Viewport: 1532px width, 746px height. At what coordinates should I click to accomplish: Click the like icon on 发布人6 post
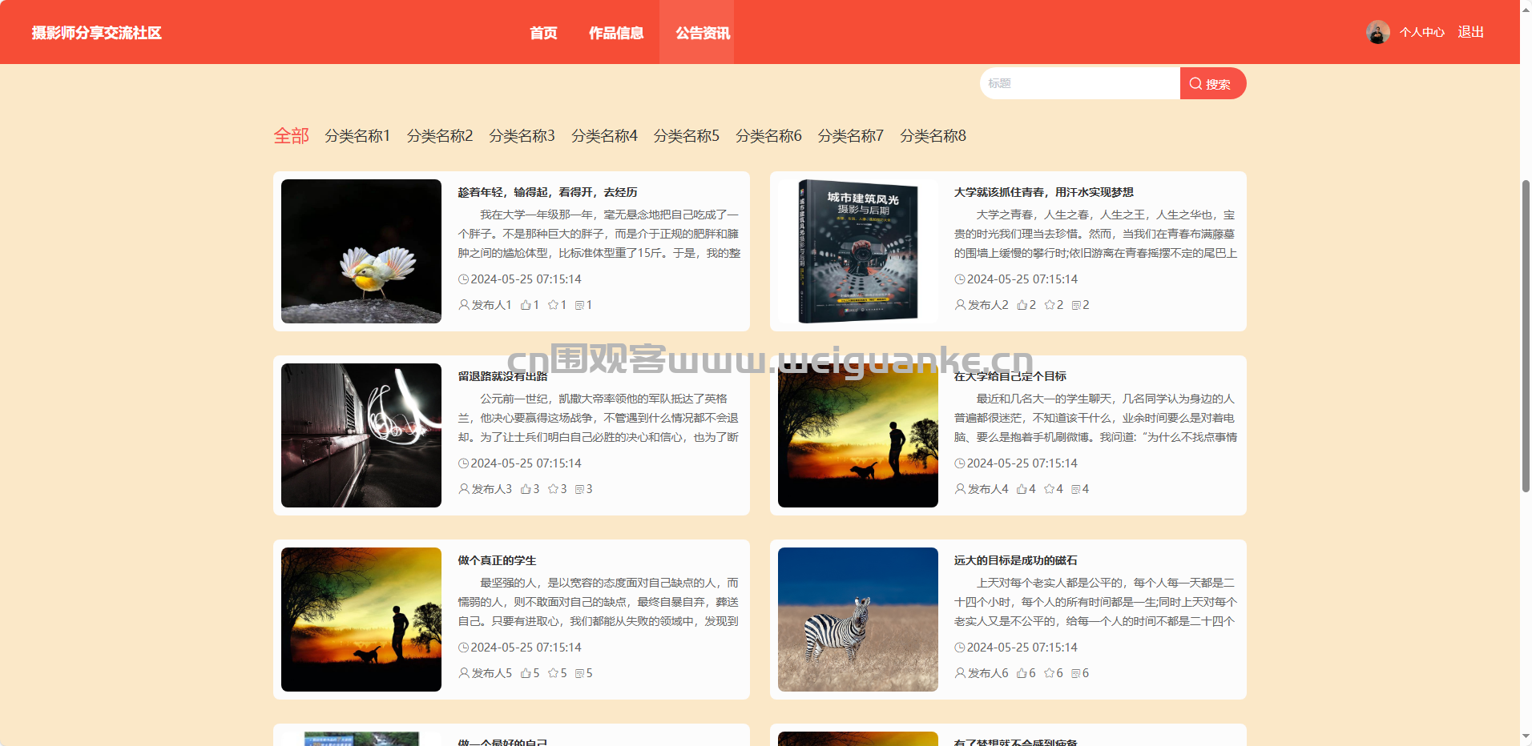pos(1022,673)
